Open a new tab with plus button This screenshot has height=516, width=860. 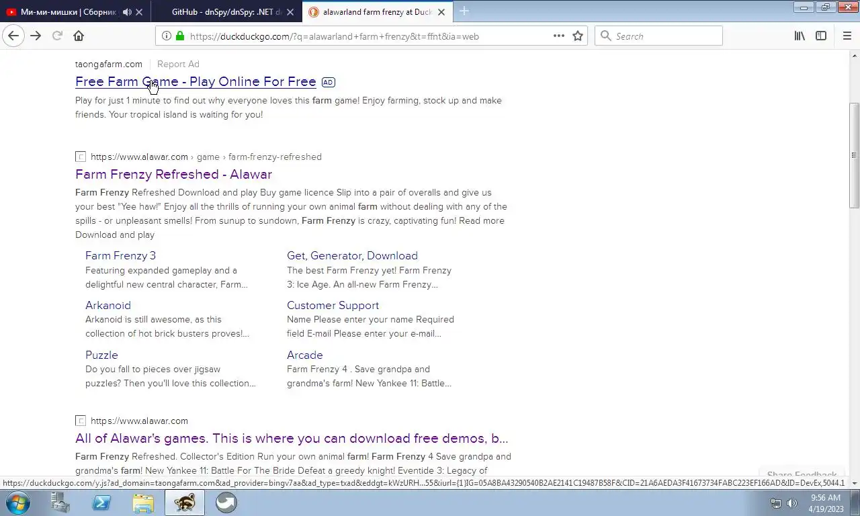[464, 11]
